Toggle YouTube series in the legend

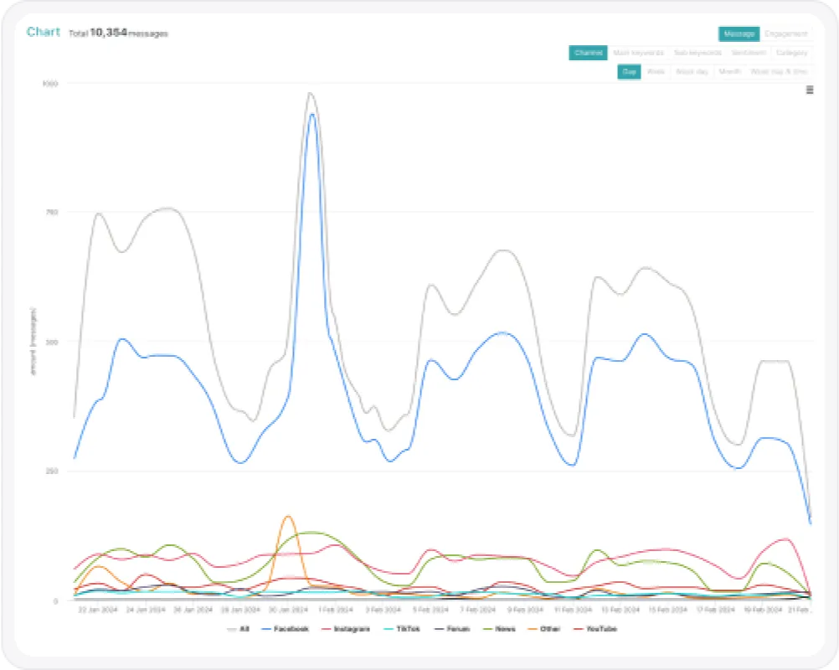point(595,629)
